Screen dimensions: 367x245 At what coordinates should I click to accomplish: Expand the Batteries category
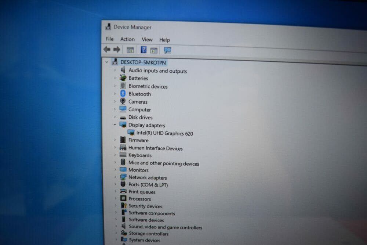[x=115, y=78]
